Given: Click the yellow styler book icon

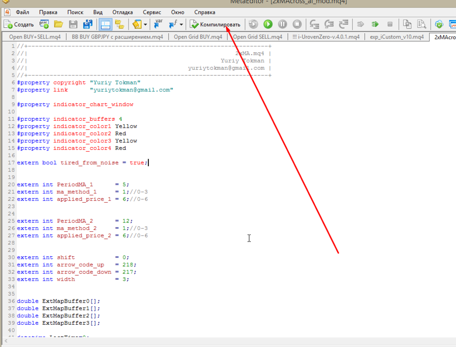Looking at the screenshot, I should (x=137, y=25).
